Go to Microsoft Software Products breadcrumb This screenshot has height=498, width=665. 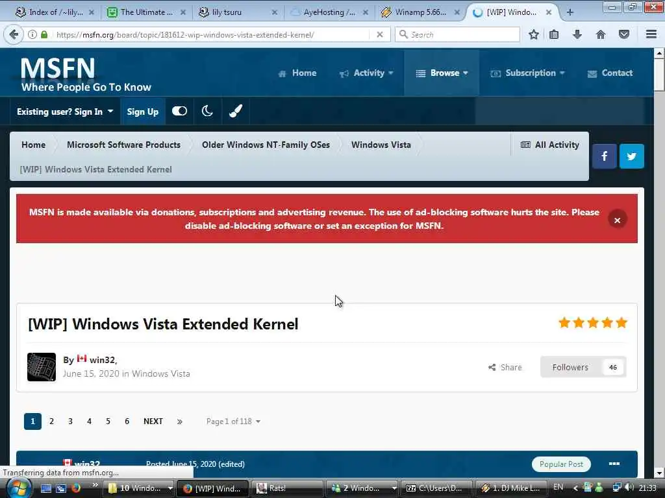[x=124, y=145]
